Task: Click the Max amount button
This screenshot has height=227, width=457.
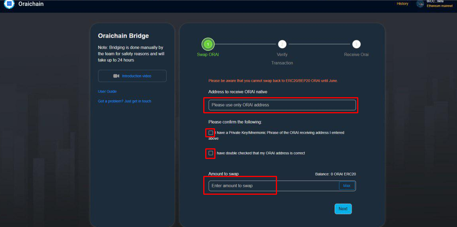Action: 347,186
